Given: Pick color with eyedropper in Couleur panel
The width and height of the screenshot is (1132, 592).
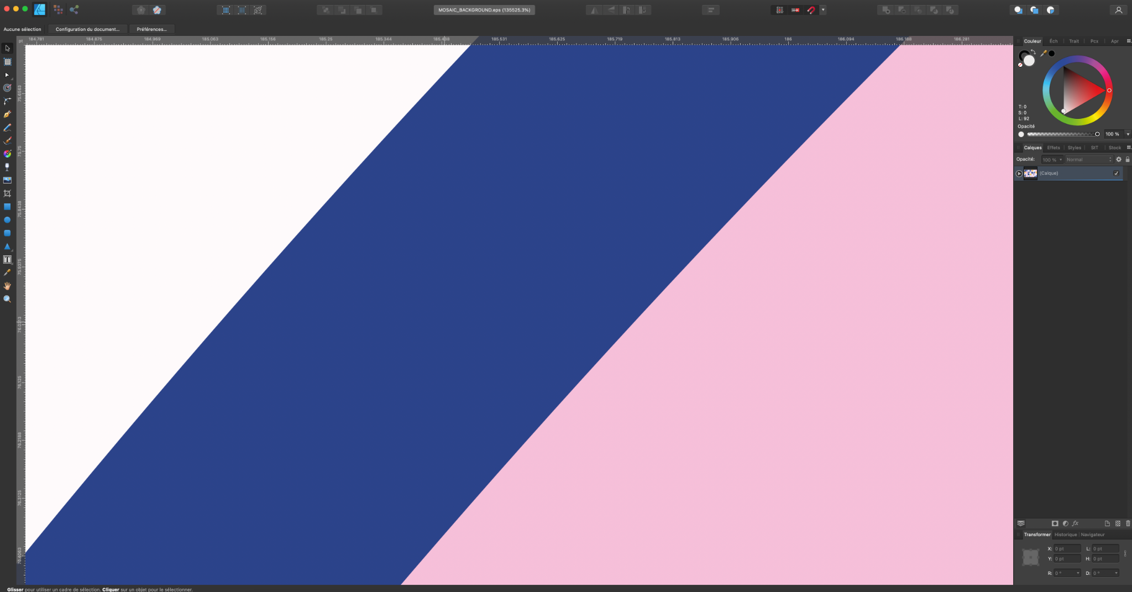Looking at the screenshot, I should click(x=1044, y=53).
